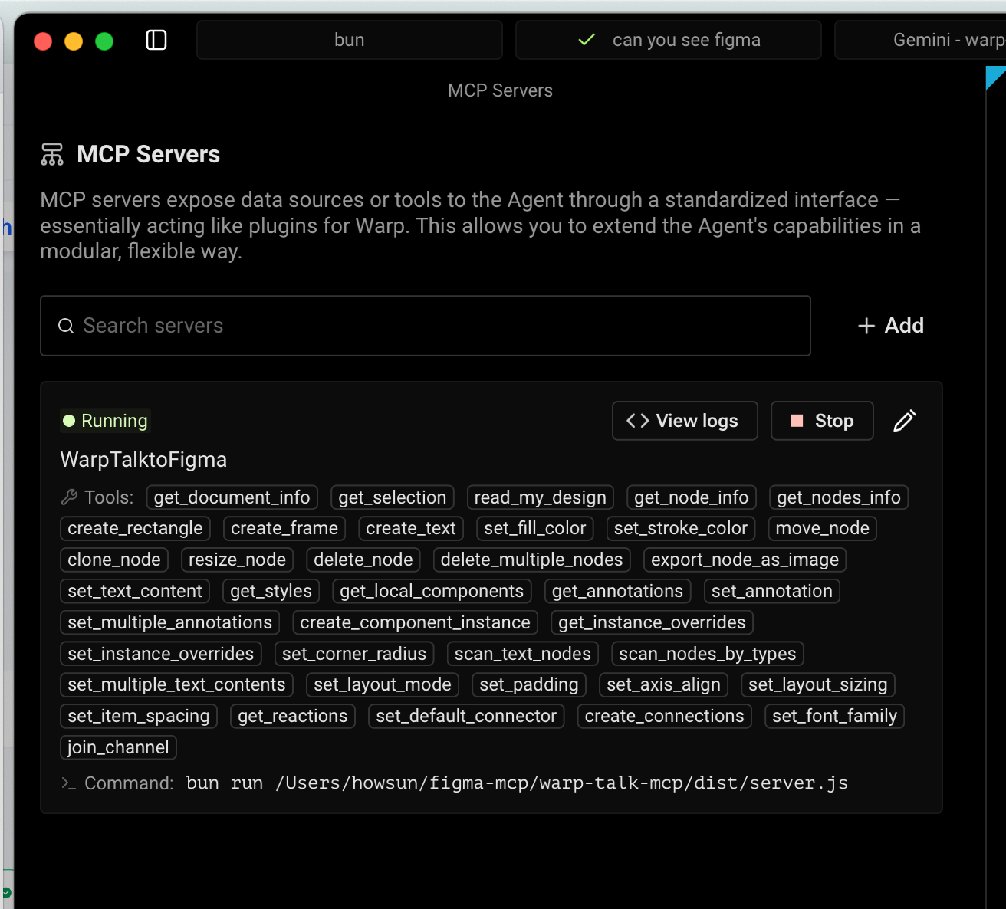Click the set_item_spacing tool tag
The image size is (1006, 909).
point(139,716)
